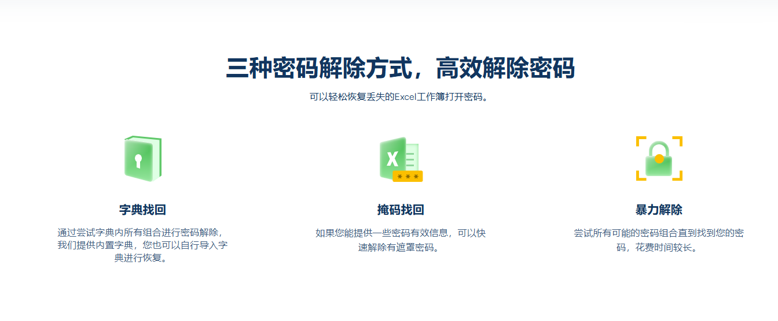
Task: Click the green dictionary book icon
Action: (x=142, y=159)
